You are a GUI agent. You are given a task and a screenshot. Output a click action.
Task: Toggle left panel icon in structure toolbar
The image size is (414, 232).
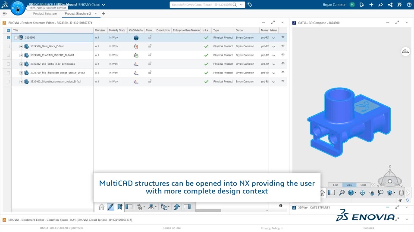click(129, 207)
